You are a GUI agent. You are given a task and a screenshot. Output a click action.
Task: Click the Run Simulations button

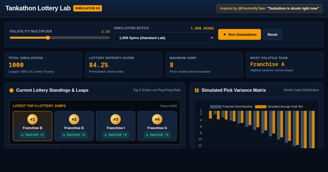pos(239,34)
